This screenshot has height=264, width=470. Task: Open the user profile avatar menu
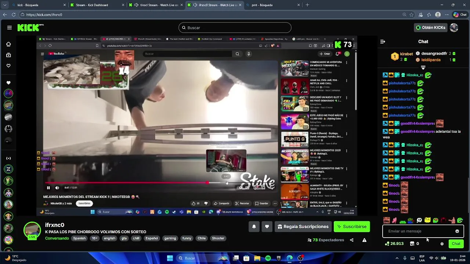[x=454, y=27]
